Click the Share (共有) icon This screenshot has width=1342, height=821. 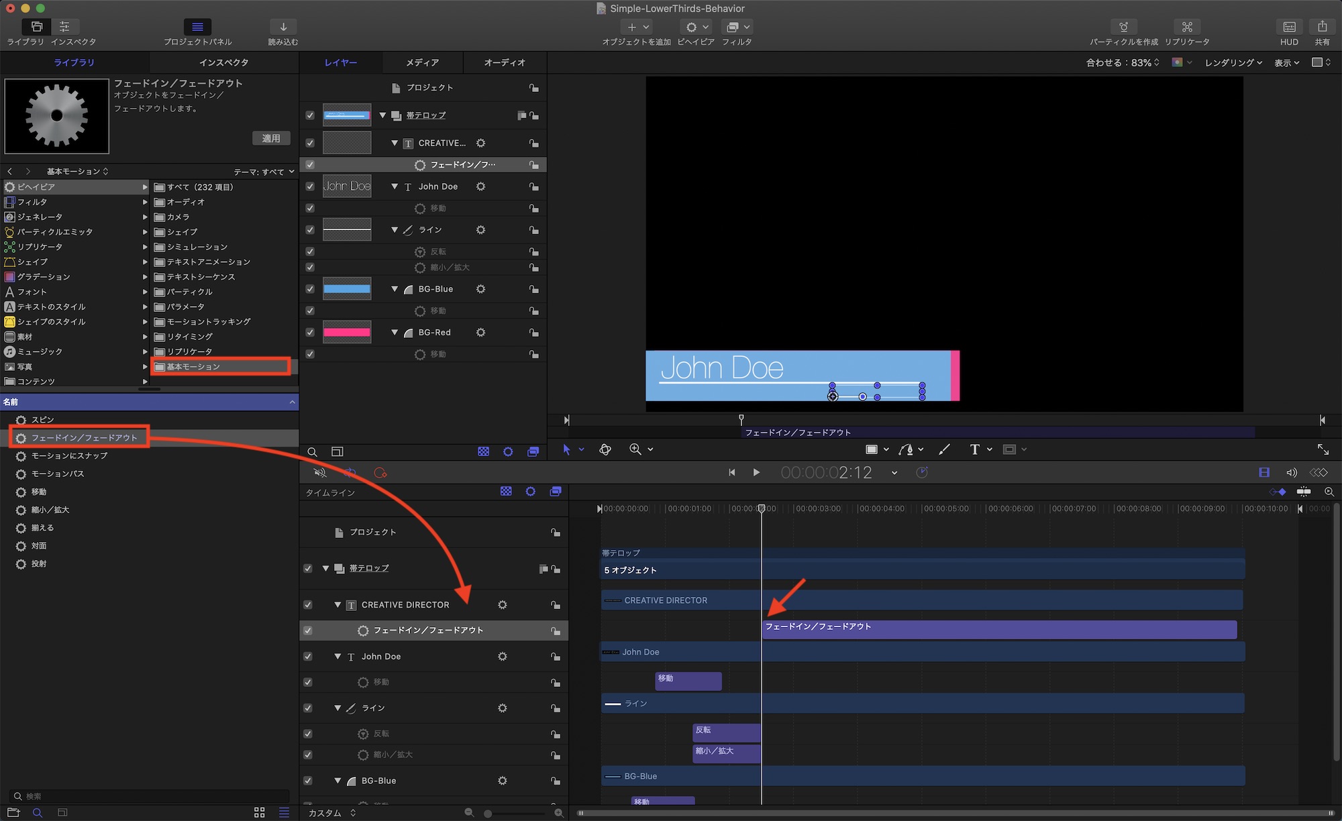[1322, 27]
